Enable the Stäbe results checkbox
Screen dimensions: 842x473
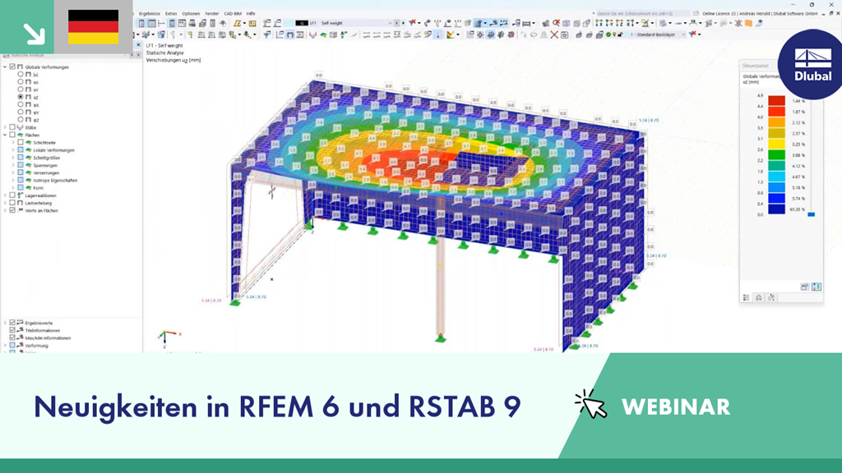(x=12, y=127)
